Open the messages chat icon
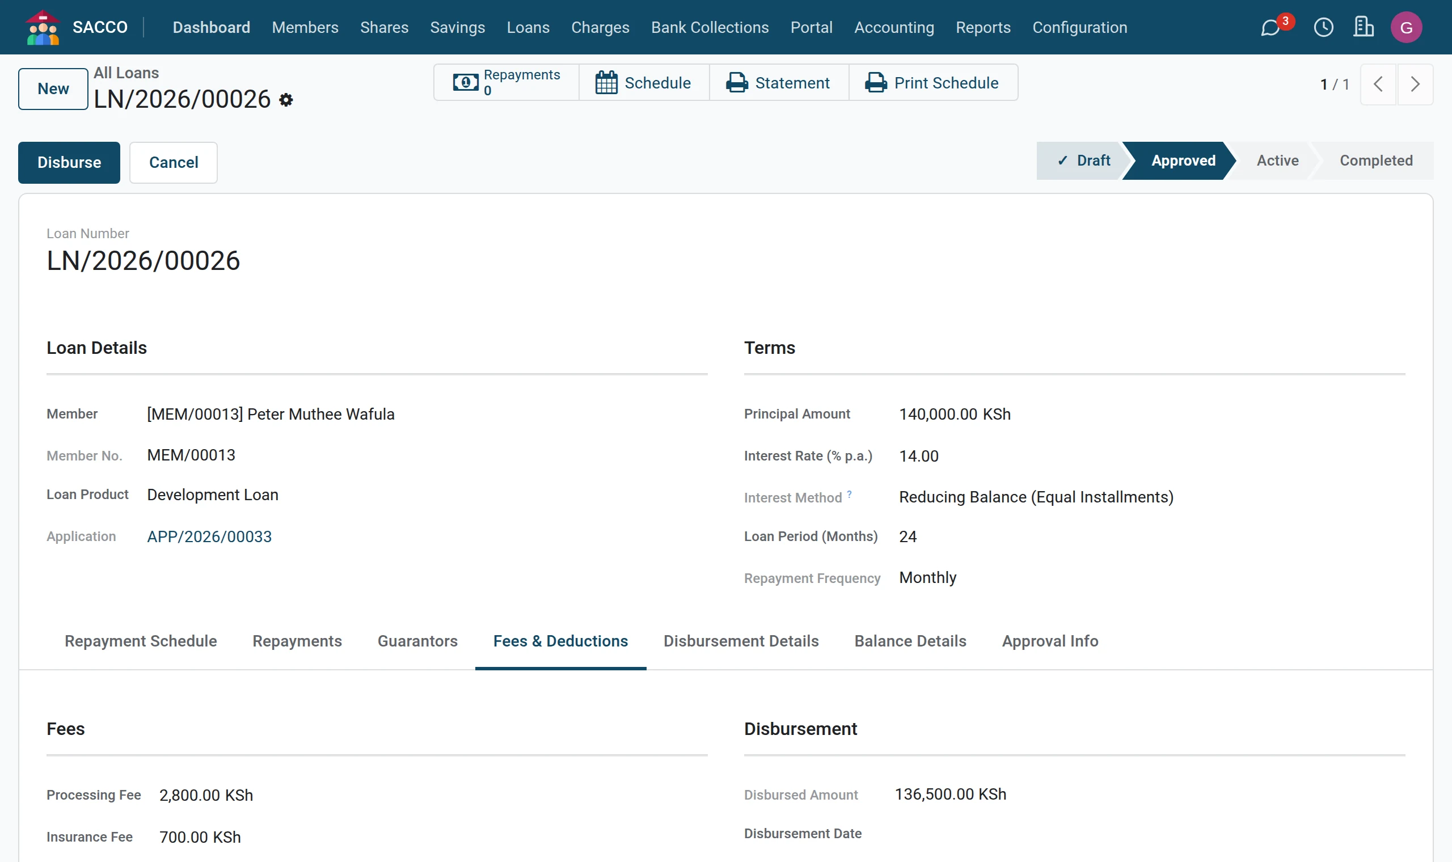Image resolution: width=1452 pixels, height=862 pixels. coord(1271,27)
